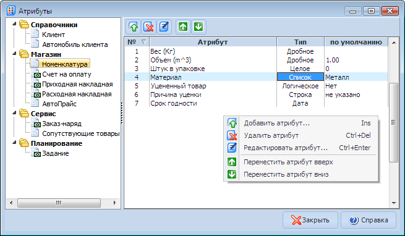Click the document icon beside Автомобиль клиента
The height and width of the screenshot is (236, 405).
(35, 44)
